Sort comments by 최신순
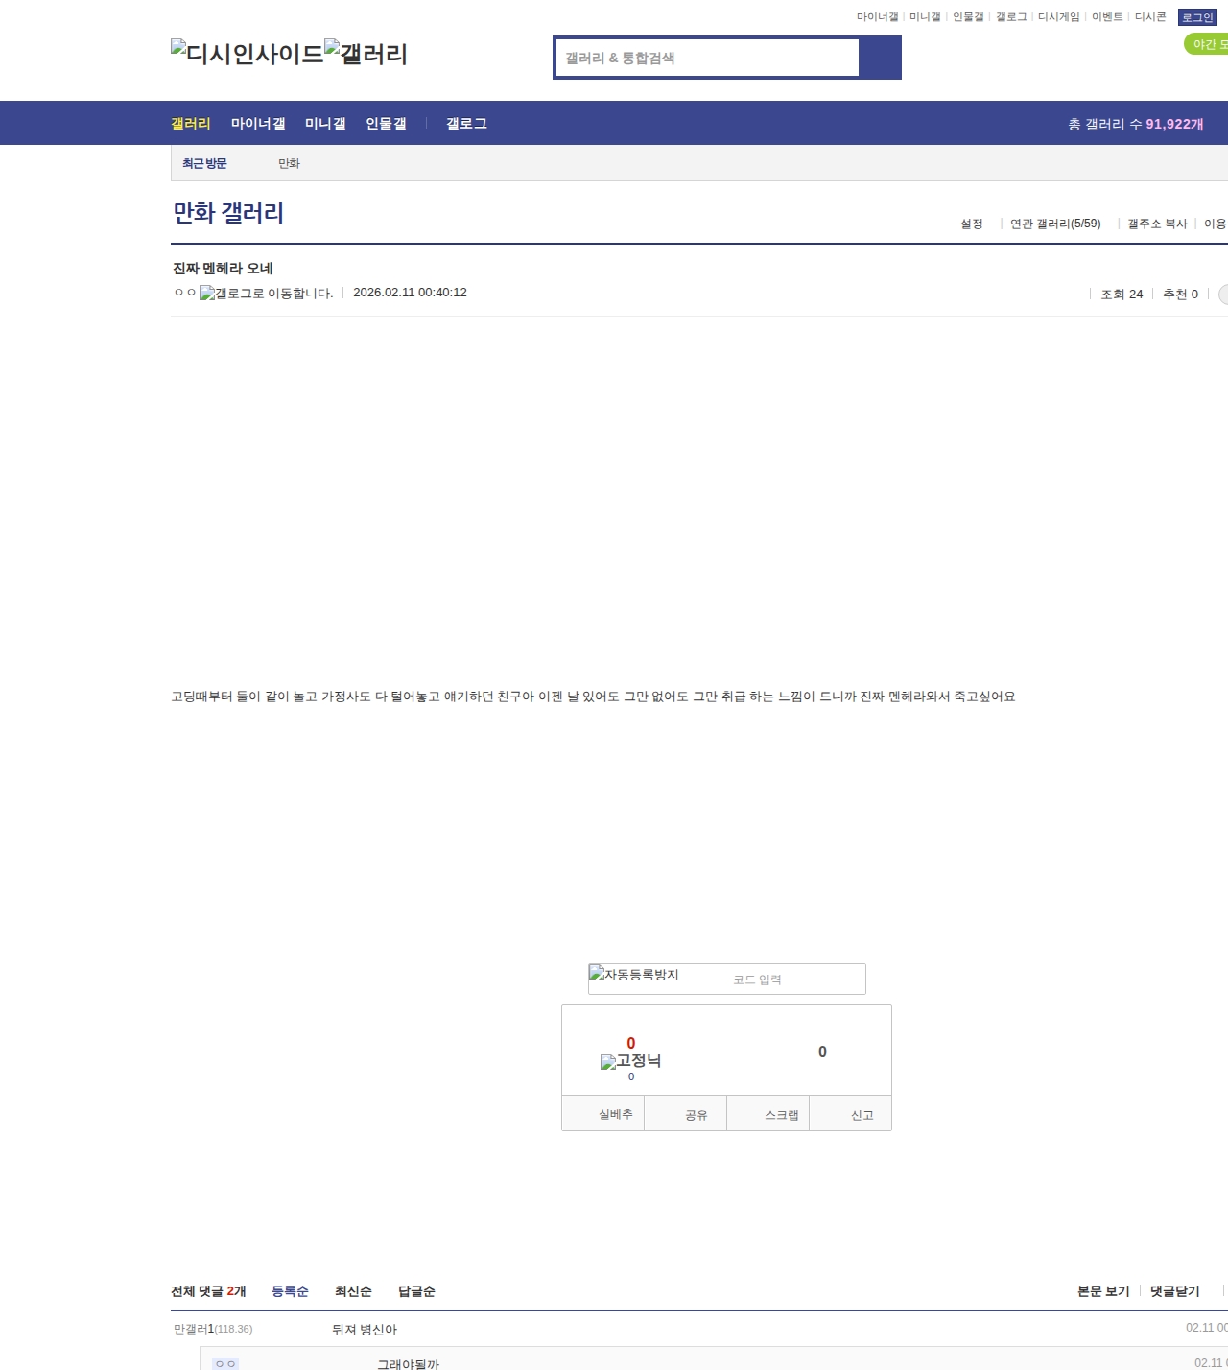Image resolution: width=1228 pixels, height=1370 pixels. coord(353,1290)
